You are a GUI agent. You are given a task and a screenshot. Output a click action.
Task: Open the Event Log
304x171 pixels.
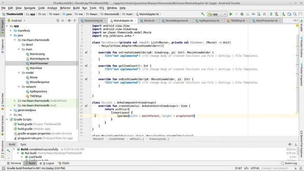click(289, 163)
